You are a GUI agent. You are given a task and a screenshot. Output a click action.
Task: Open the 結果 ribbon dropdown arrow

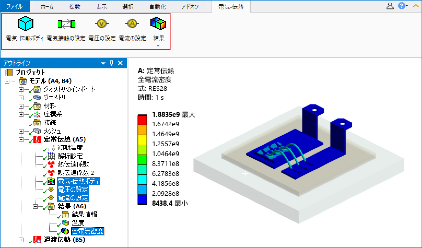point(158,46)
